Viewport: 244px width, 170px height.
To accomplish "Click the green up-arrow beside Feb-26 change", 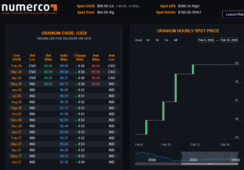I will pyautogui.click(x=76, y=66).
